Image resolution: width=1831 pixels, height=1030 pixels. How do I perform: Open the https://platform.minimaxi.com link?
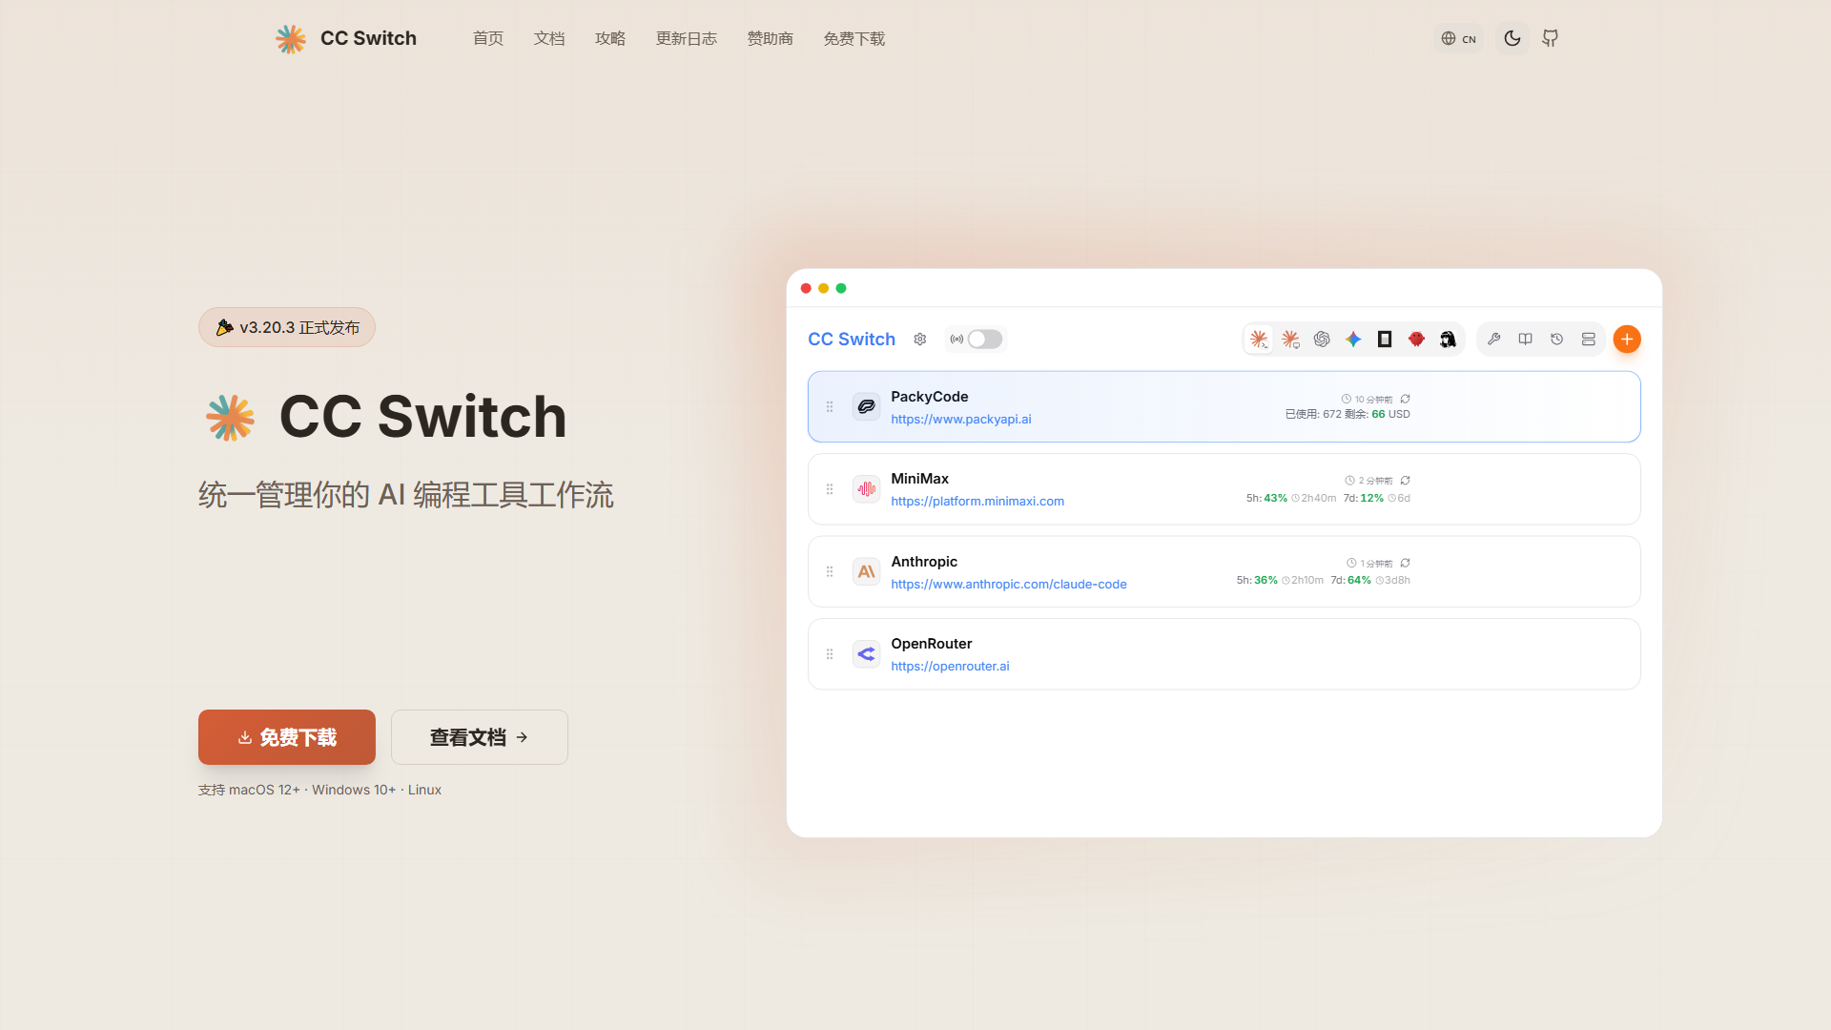click(977, 502)
